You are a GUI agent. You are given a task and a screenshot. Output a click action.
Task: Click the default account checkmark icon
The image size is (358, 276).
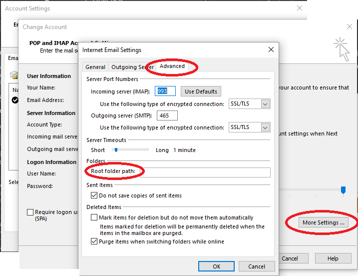pos(15,100)
